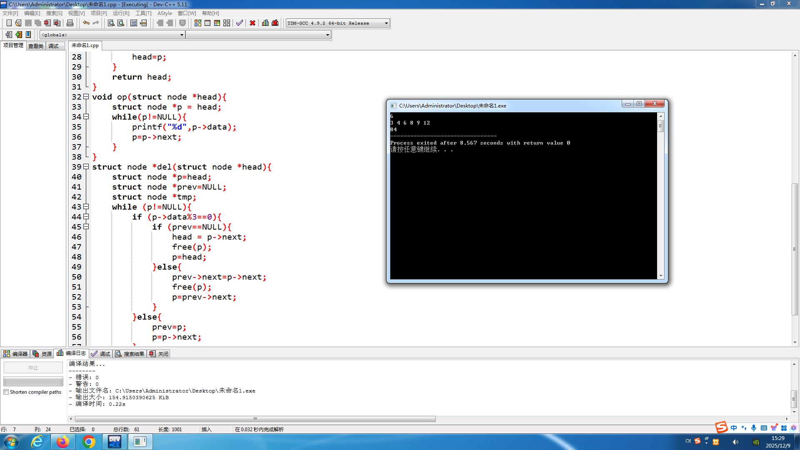Click the purple Syntax check checkmark icon
The image size is (800, 450).
(239, 23)
